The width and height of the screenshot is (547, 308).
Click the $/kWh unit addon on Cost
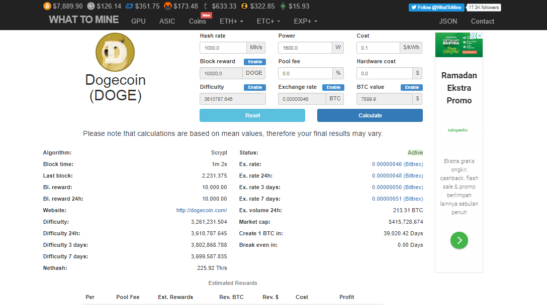pyautogui.click(x=411, y=48)
